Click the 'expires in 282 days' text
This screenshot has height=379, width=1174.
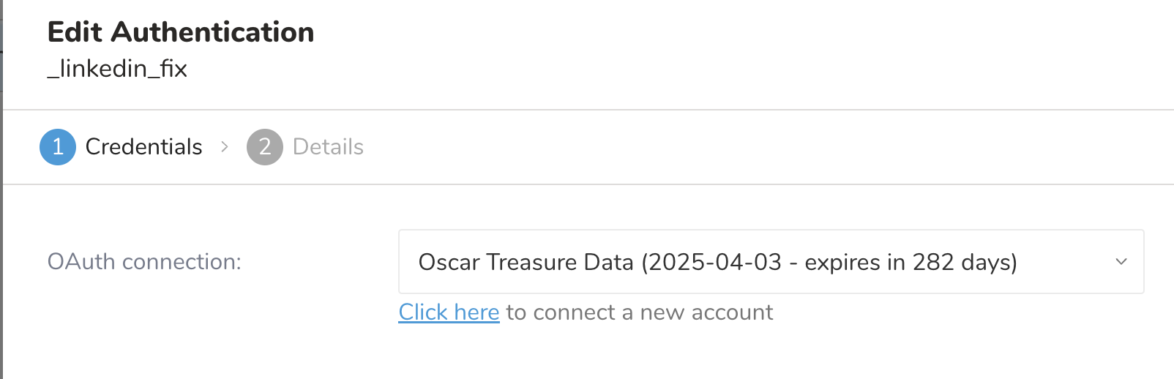[x=911, y=262]
